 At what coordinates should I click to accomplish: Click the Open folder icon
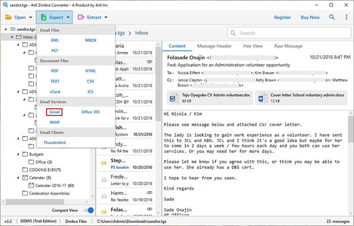tap(8, 17)
